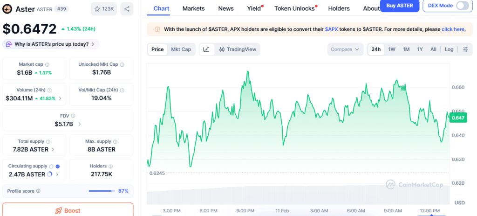Click the verified badge by Circulating supply
This screenshot has height=216, width=477.
(x=58, y=167)
